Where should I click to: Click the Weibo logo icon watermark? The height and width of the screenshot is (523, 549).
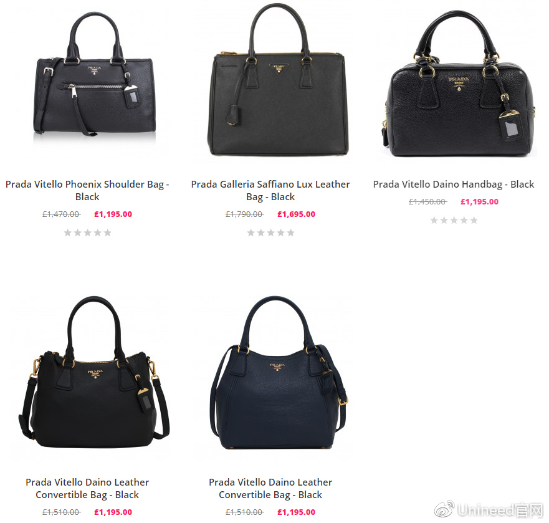click(444, 509)
